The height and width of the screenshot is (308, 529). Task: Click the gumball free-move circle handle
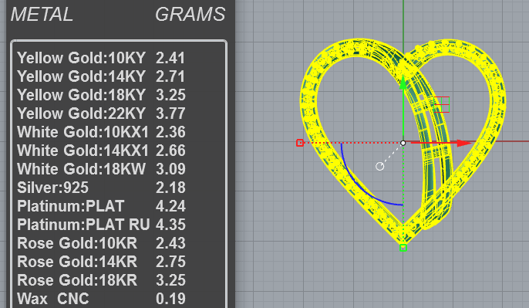(x=380, y=166)
